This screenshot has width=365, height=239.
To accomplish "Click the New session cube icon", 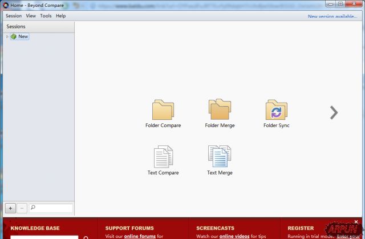I will [x=14, y=37].
